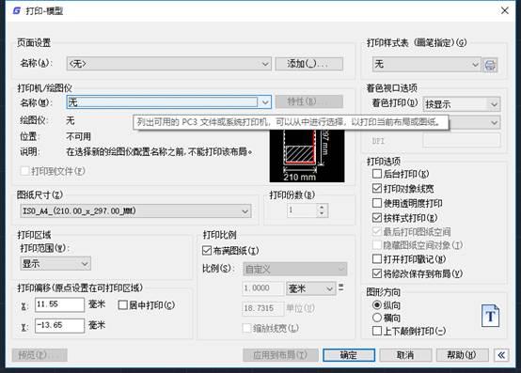Select 横向 orientation radio button
The width and height of the screenshot is (521, 373).
(377, 318)
